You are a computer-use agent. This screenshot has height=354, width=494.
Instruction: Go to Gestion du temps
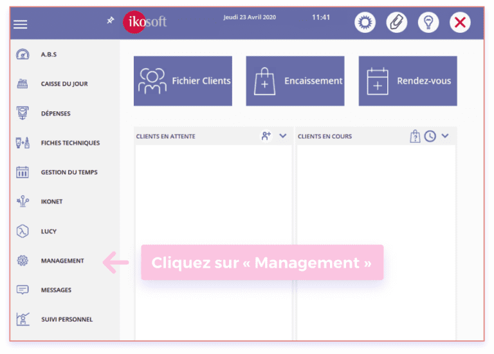point(69,172)
